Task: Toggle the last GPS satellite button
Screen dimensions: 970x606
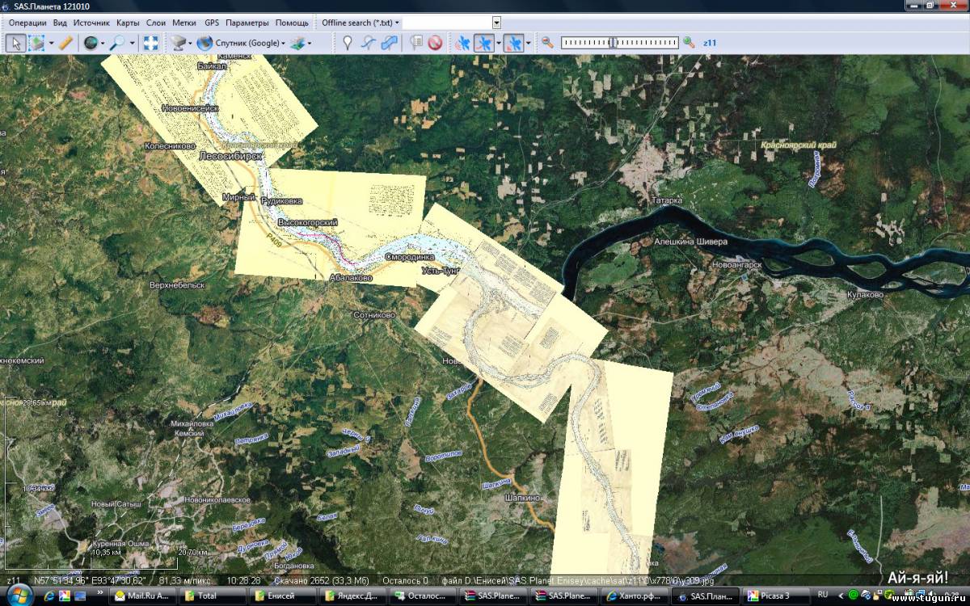Action: (512, 43)
